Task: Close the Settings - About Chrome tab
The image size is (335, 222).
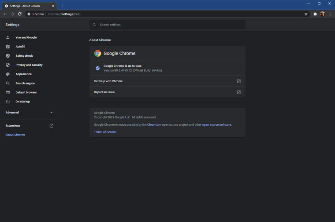Action: tap(53, 6)
